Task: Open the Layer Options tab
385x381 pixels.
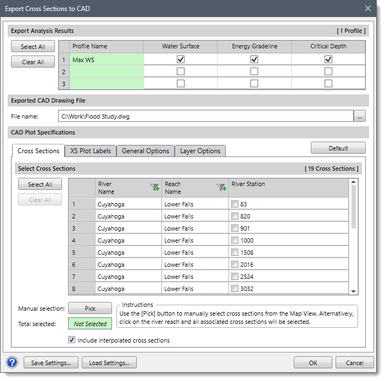Action: coord(200,151)
